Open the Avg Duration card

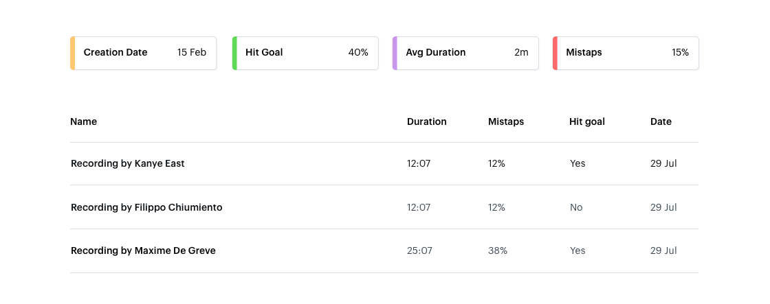point(465,53)
